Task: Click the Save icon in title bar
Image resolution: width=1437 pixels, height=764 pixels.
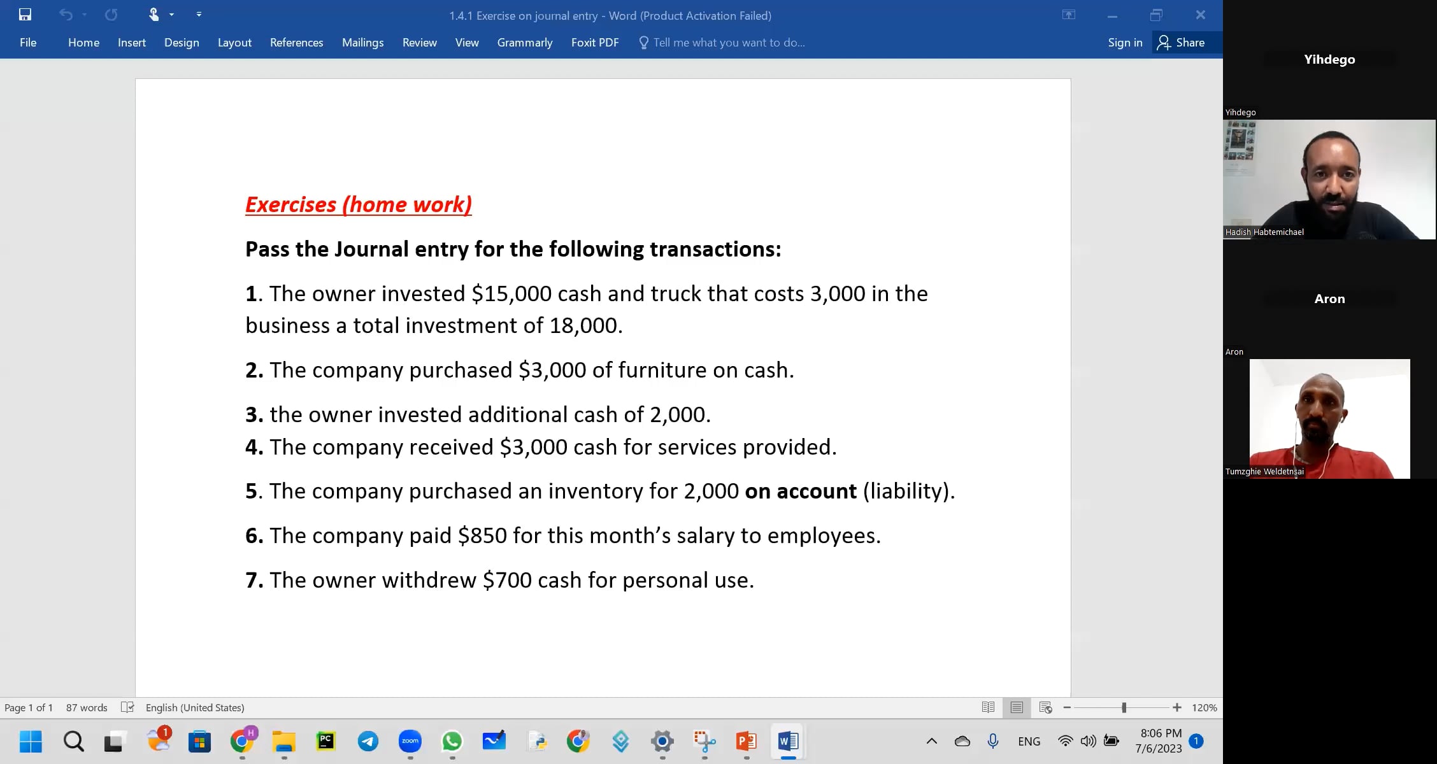Action: click(x=25, y=14)
